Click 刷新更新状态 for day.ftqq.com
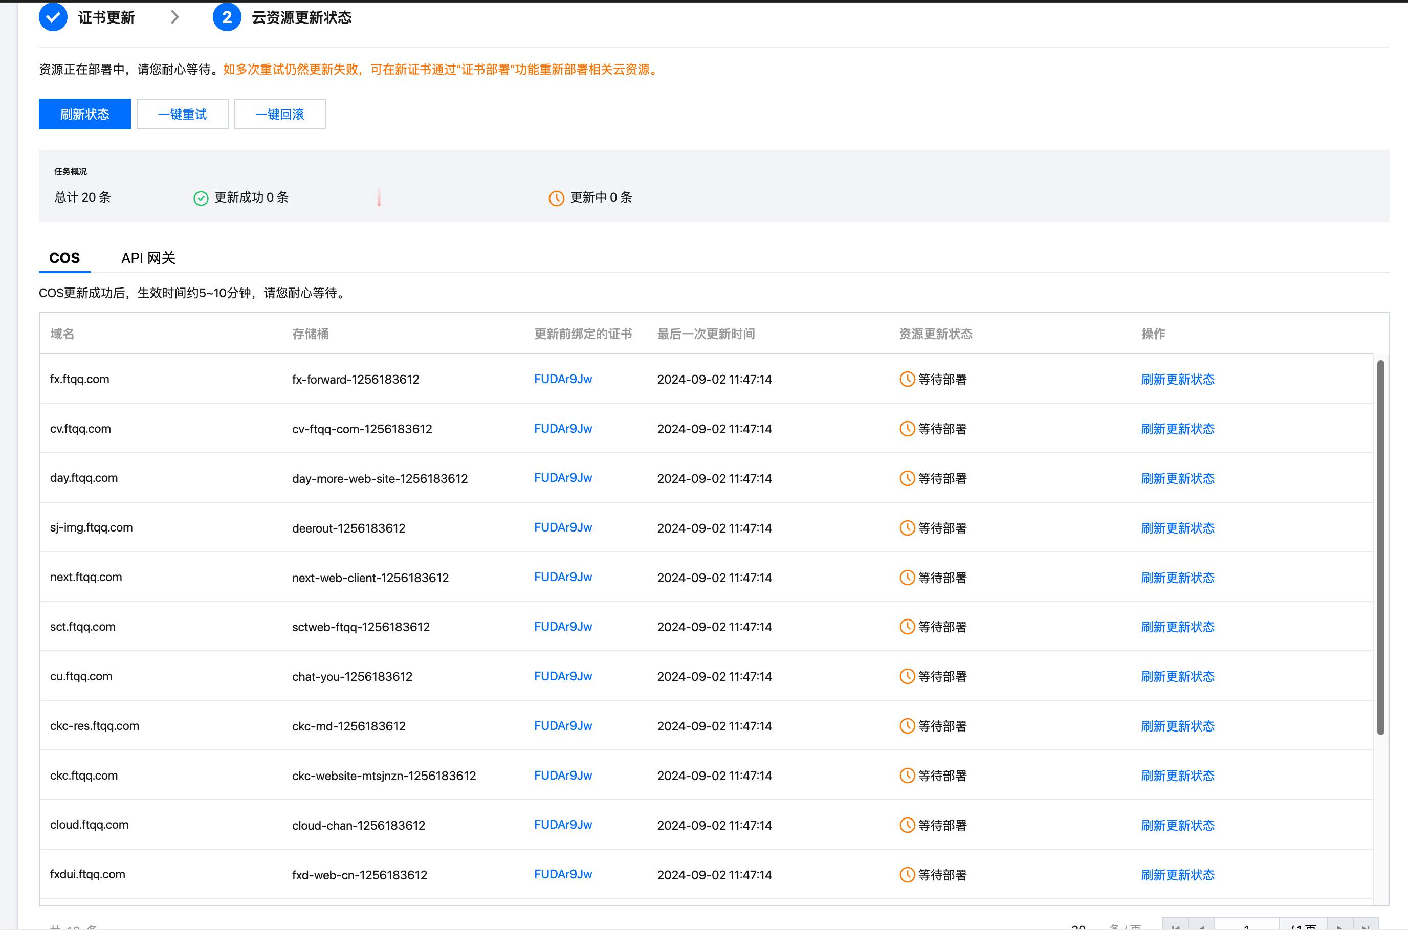This screenshot has width=1408, height=930. 1178,479
